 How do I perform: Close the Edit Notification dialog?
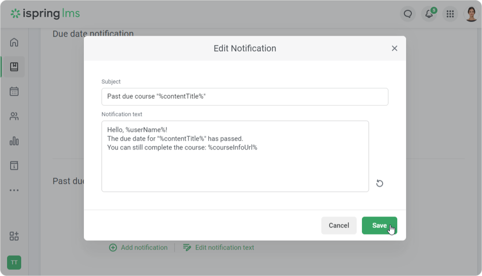click(395, 48)
